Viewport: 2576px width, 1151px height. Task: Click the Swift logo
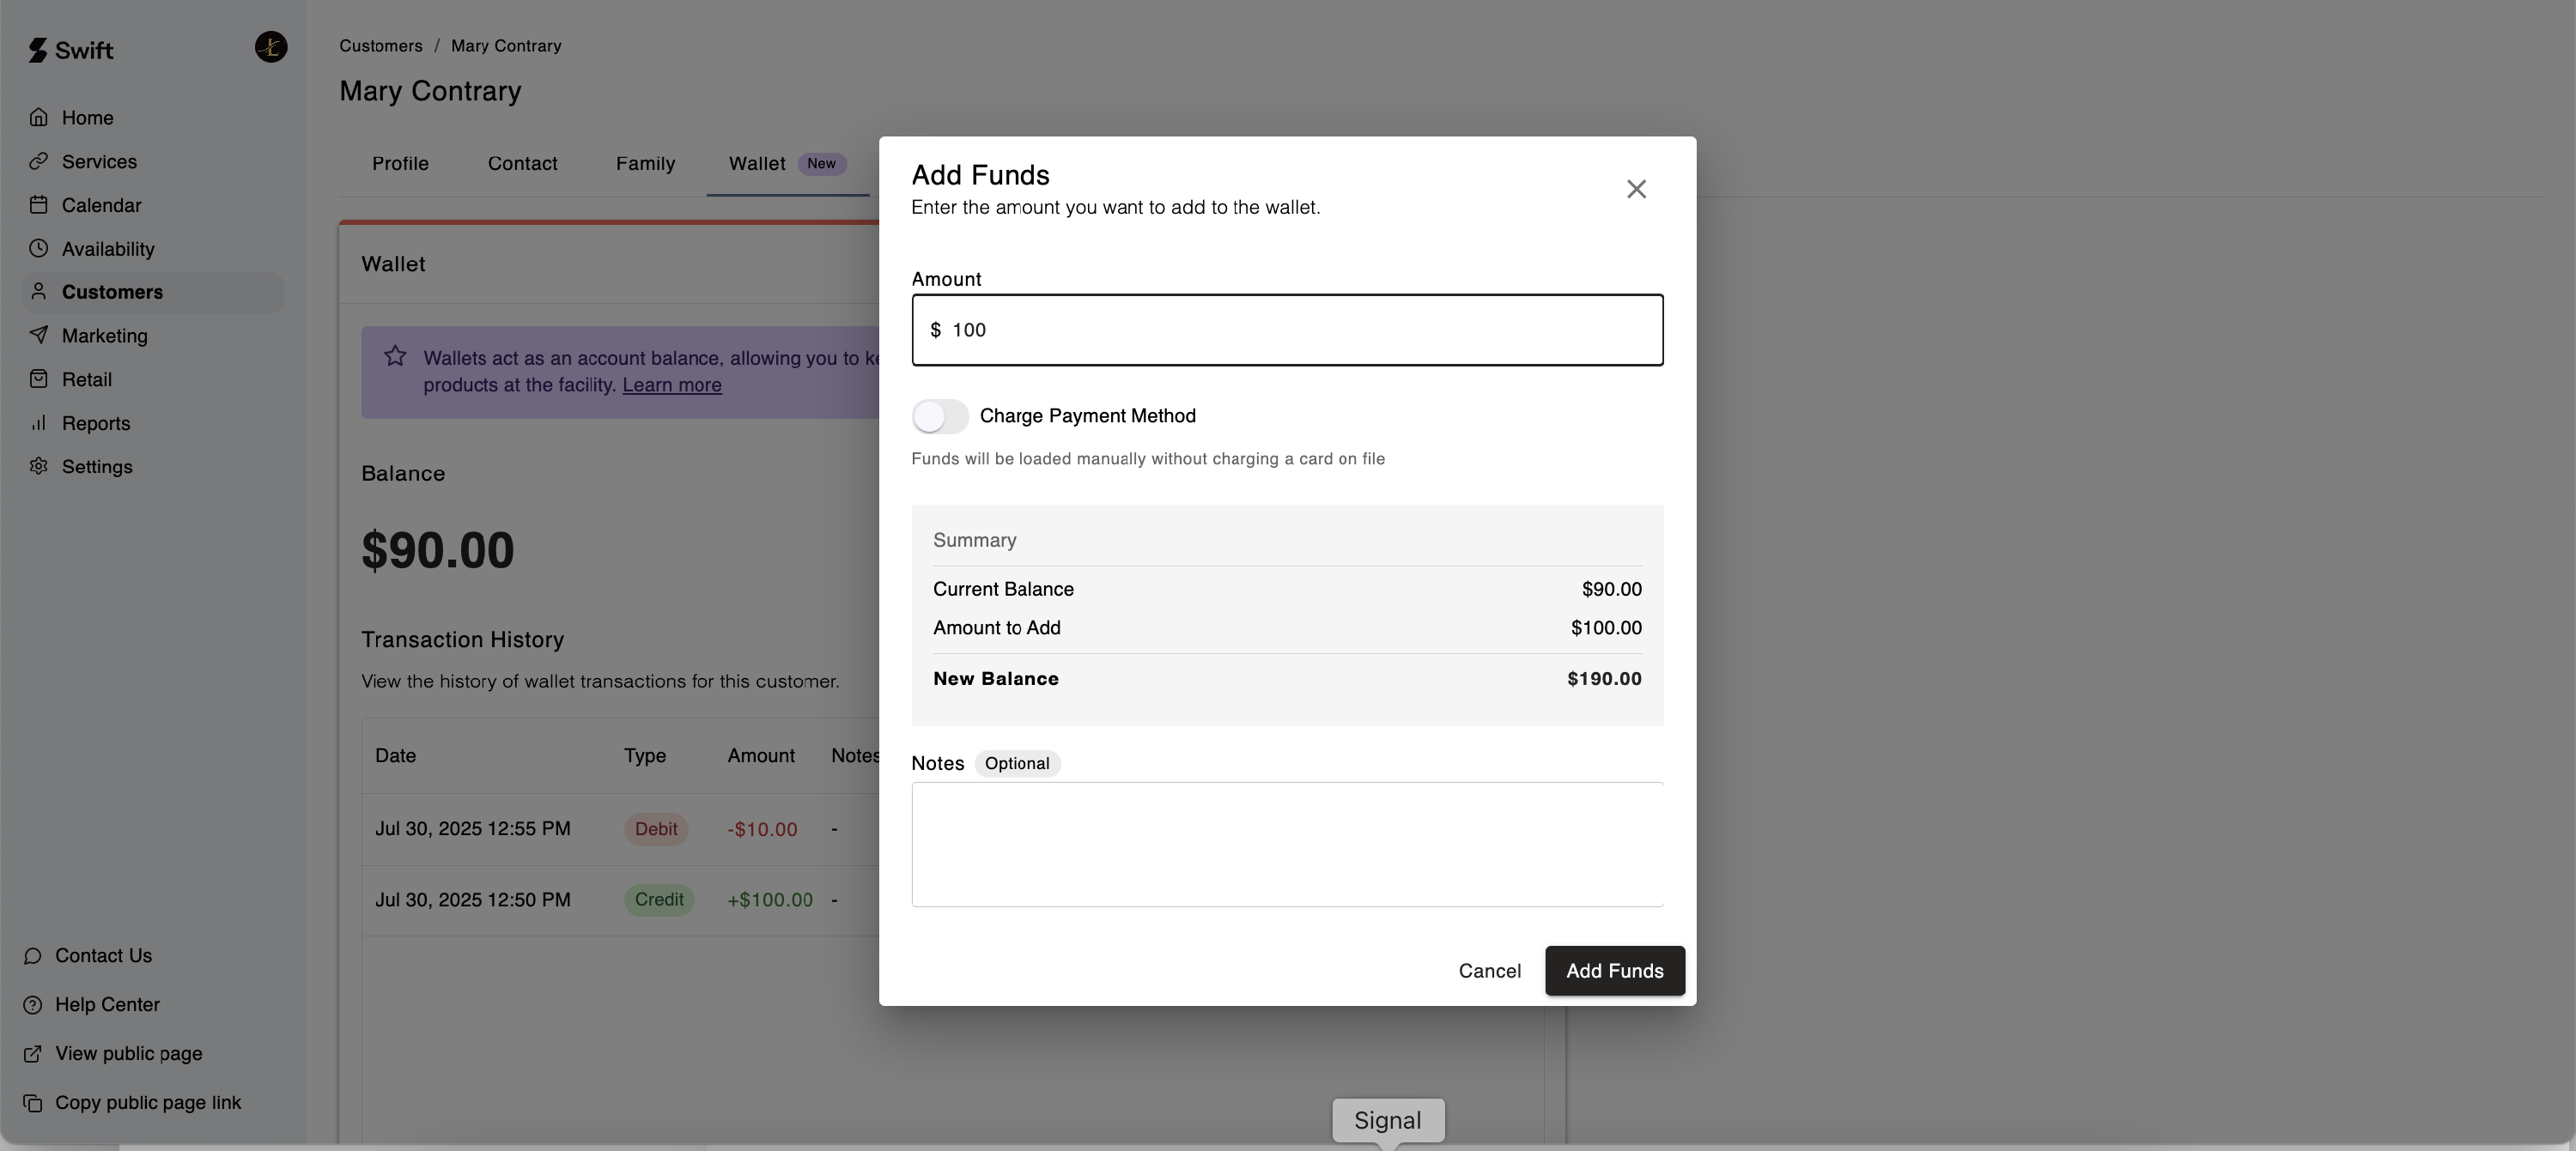tap(71, 50)
